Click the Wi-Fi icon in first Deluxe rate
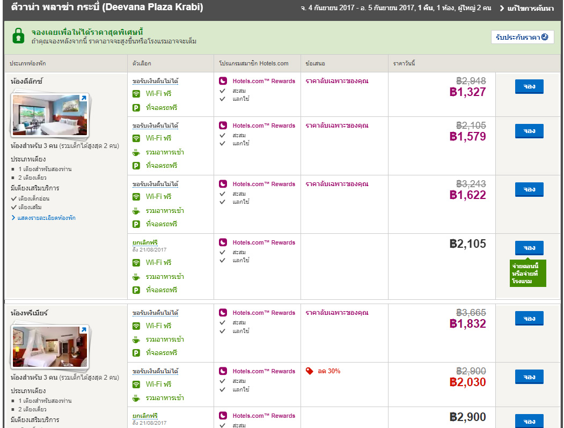 [136, 93]
